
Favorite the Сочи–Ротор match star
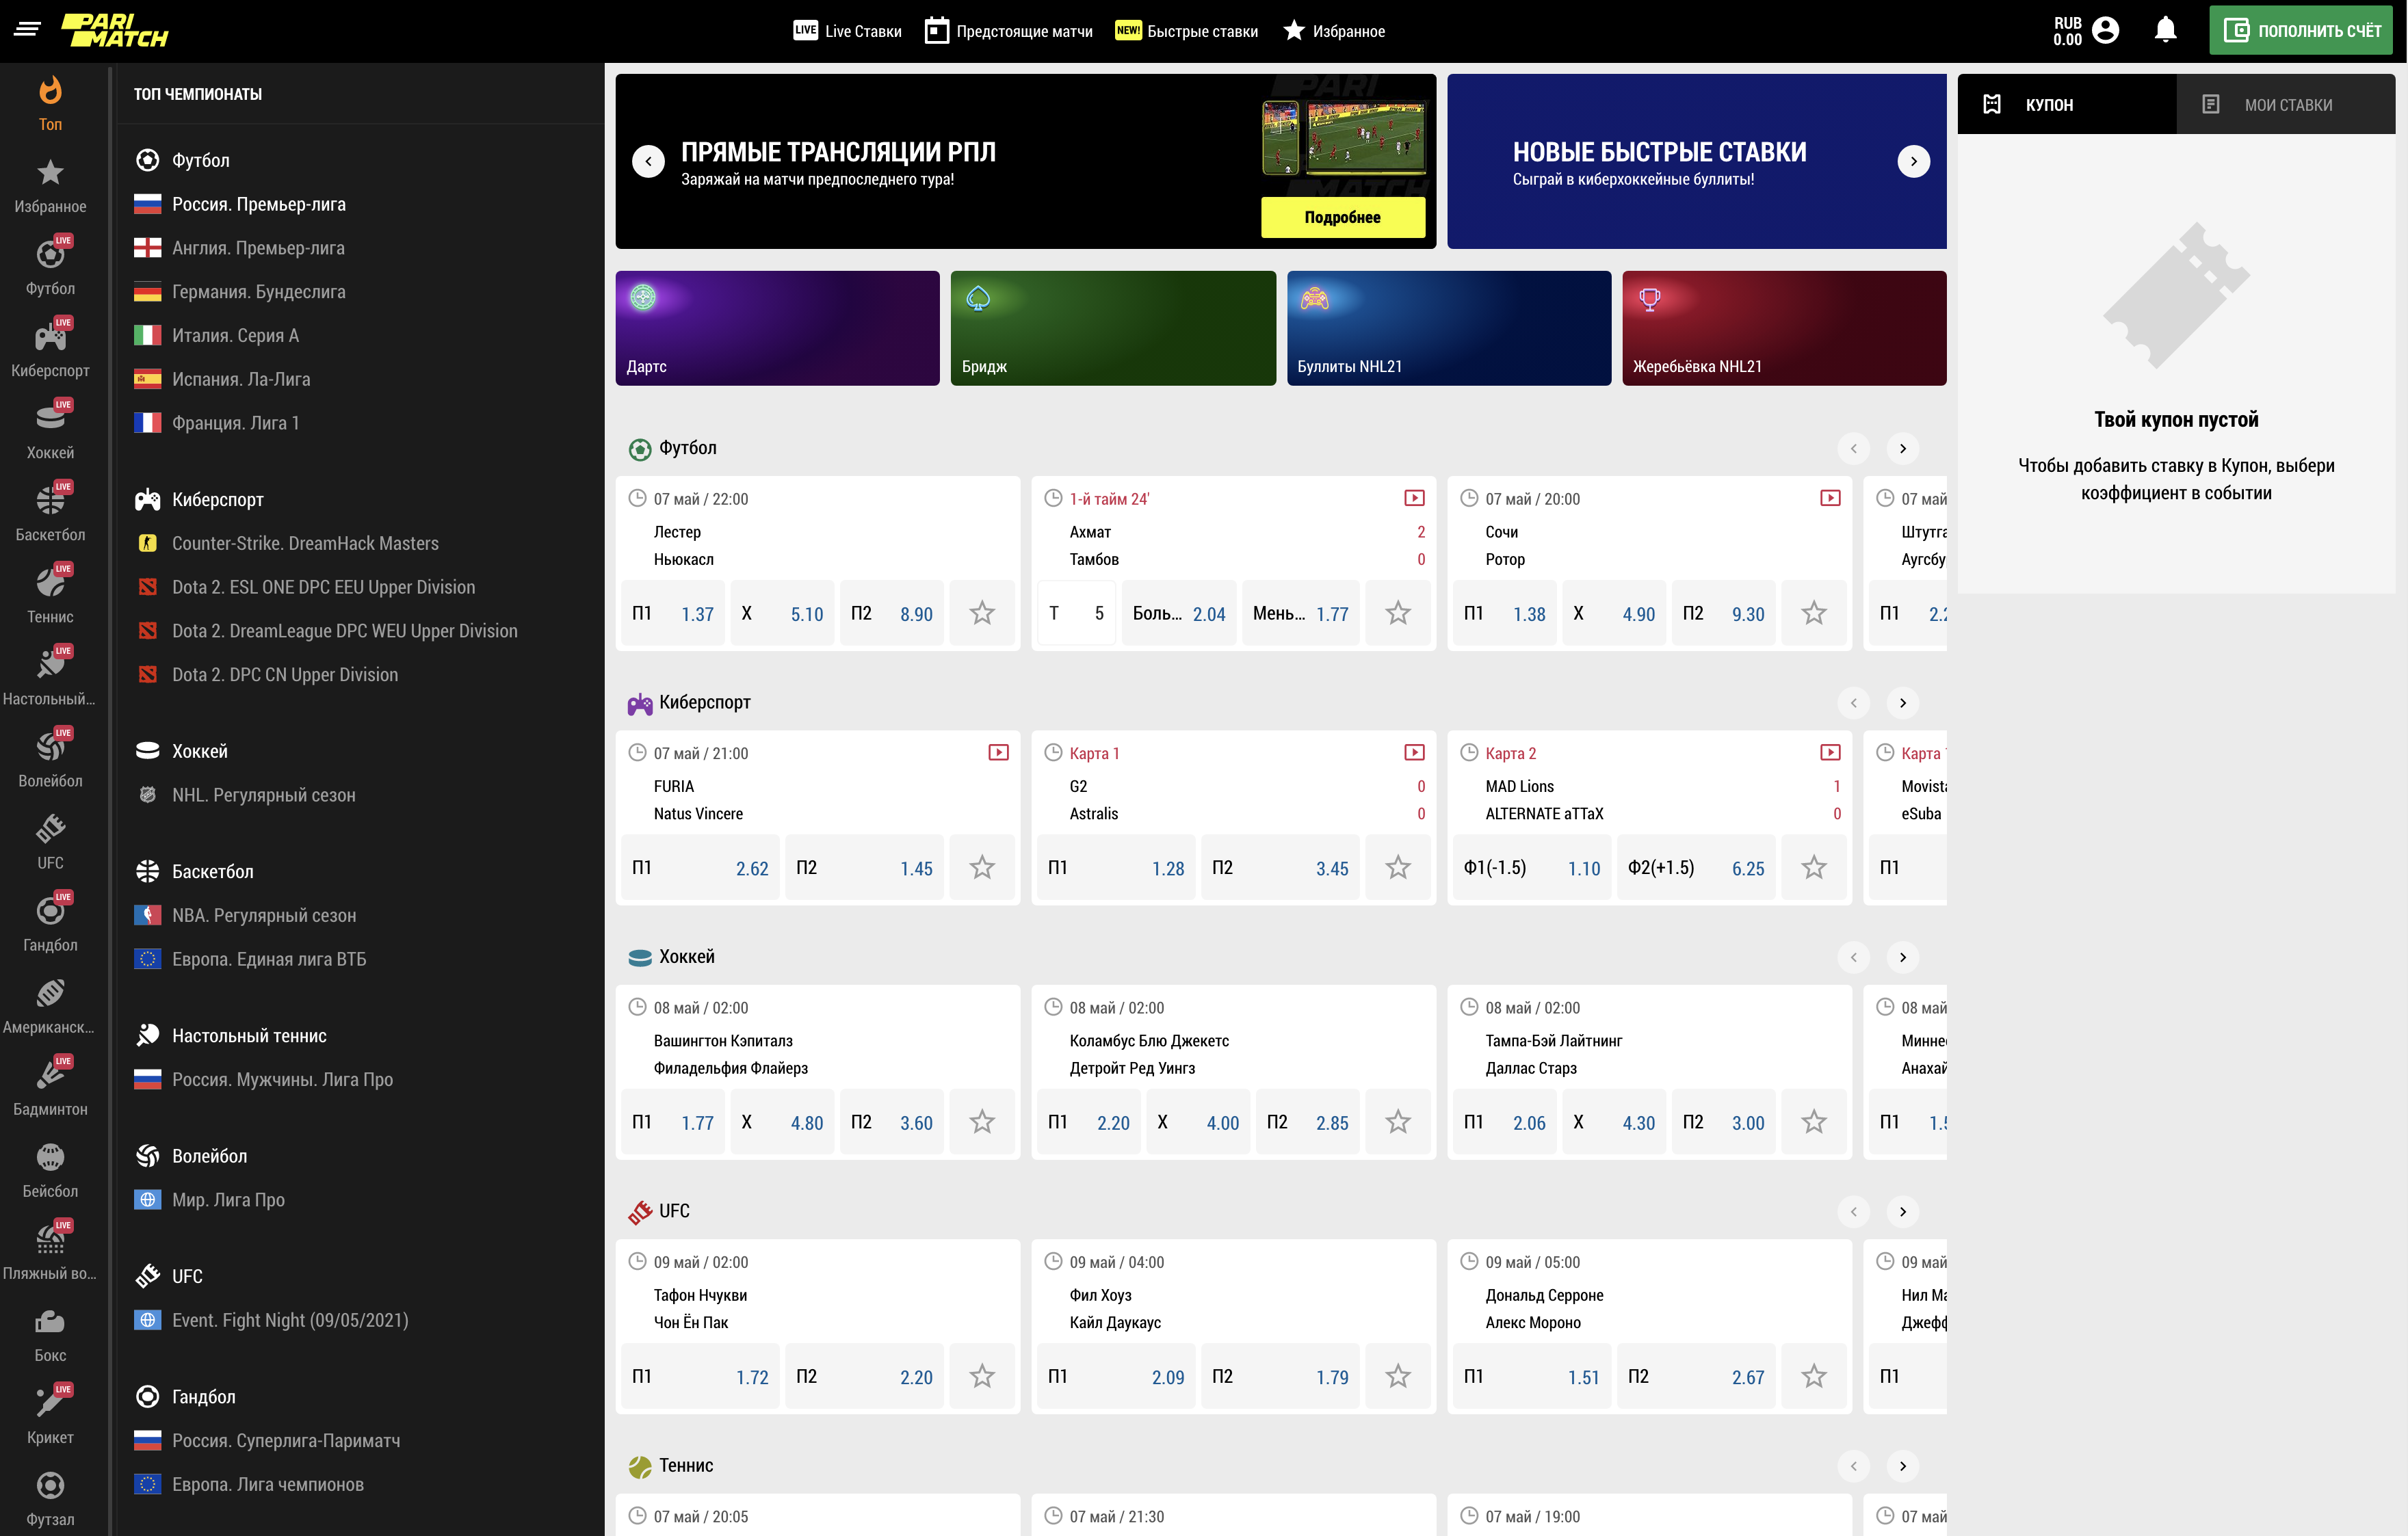pyautogui.click(x=1814, y=613)
